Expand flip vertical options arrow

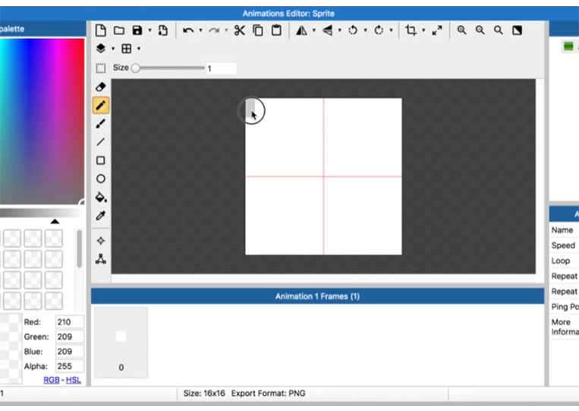340,30
